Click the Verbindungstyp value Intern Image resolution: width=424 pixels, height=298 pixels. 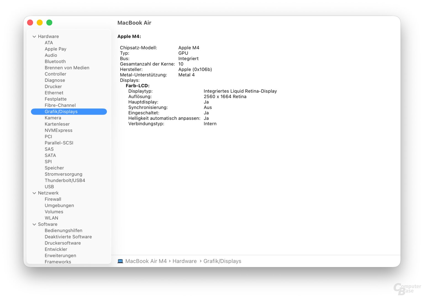210,124
